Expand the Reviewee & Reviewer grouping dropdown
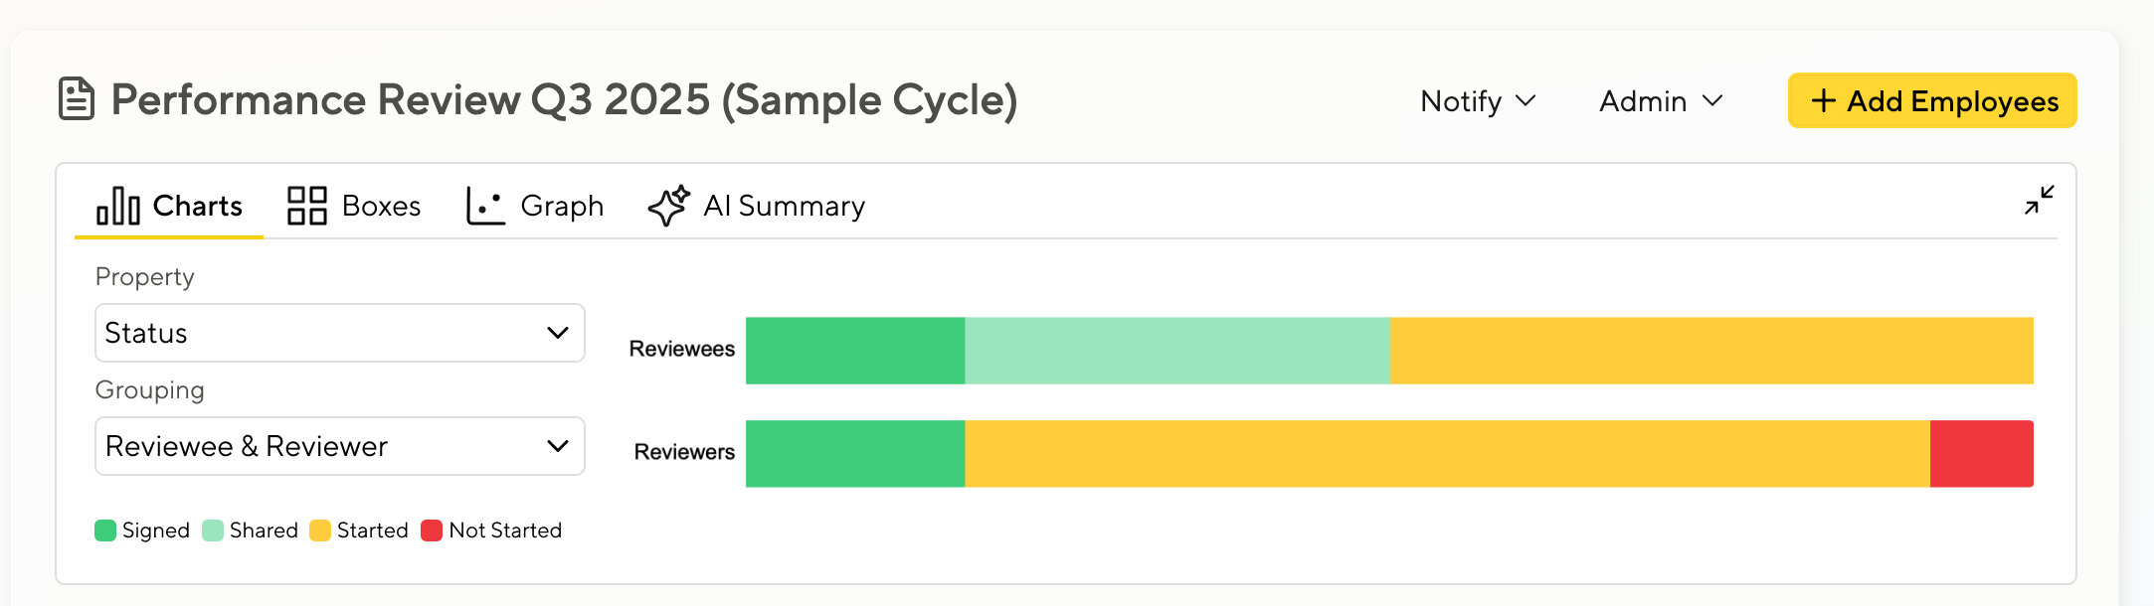The width and height of the screenshot is (2154, 606). [339, 446]
